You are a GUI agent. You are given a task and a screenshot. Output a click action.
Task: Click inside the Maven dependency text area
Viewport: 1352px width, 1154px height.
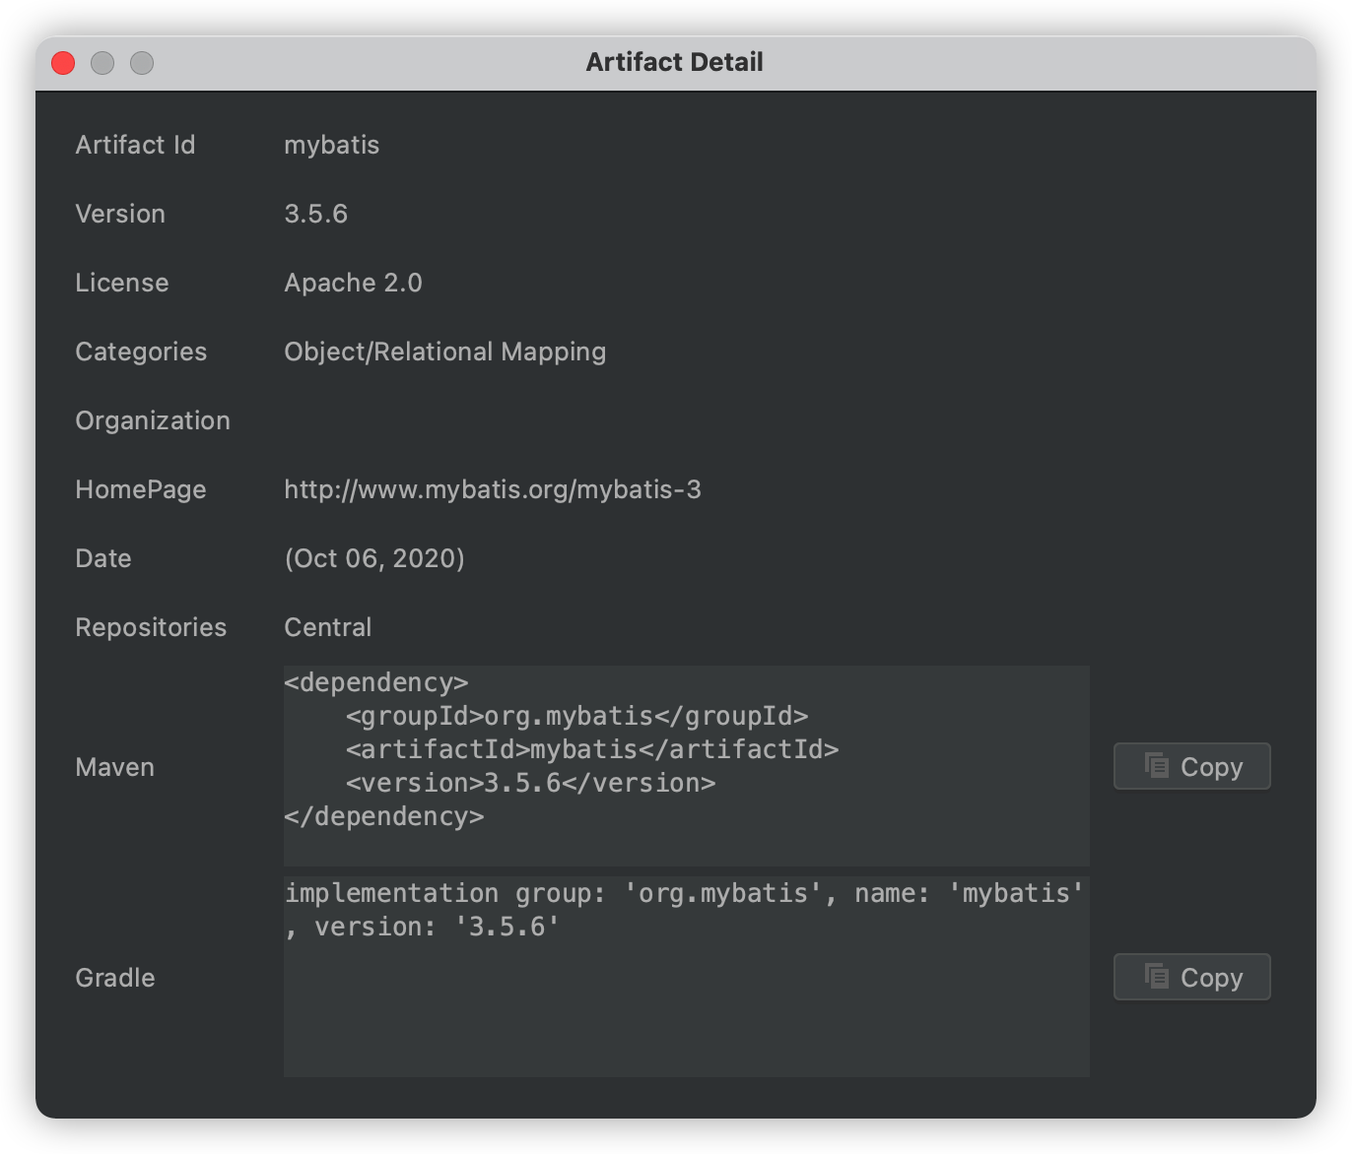(x=686, y=766)
